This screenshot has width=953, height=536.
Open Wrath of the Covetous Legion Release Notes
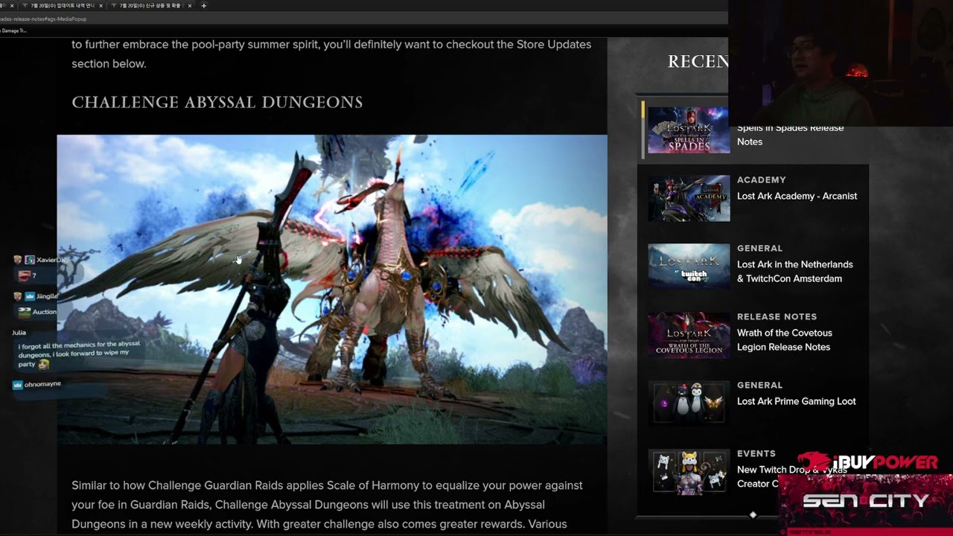click(x=785, y=340)
